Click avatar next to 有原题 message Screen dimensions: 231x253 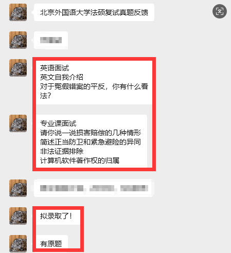pyautogui.click(x=18, y=244)
